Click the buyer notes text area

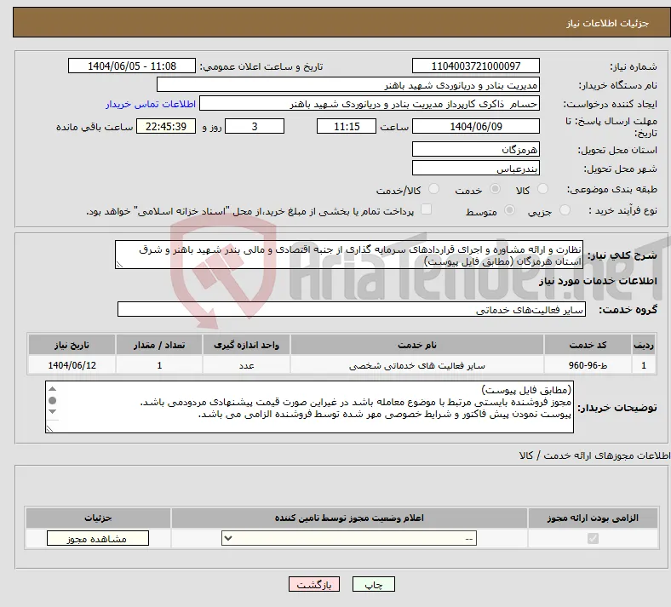[309, 407]
